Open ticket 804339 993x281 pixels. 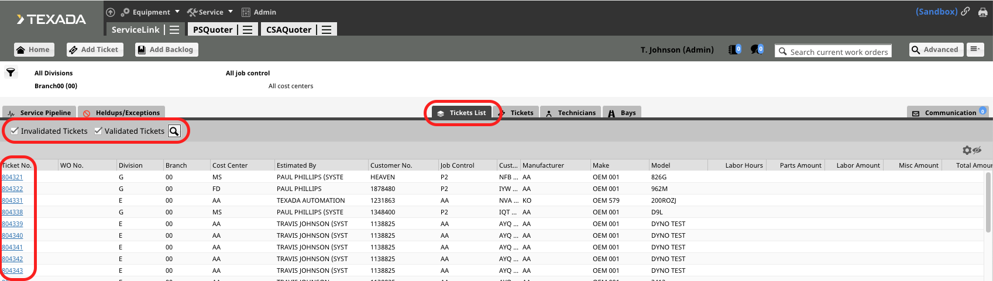tap(12, 224)
